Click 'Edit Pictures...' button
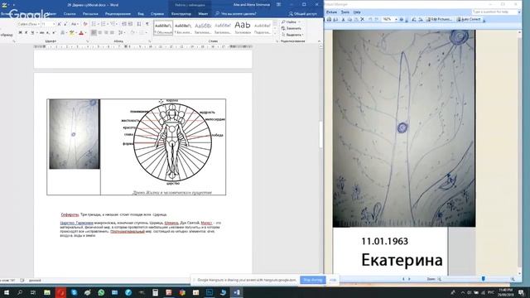 439,19
